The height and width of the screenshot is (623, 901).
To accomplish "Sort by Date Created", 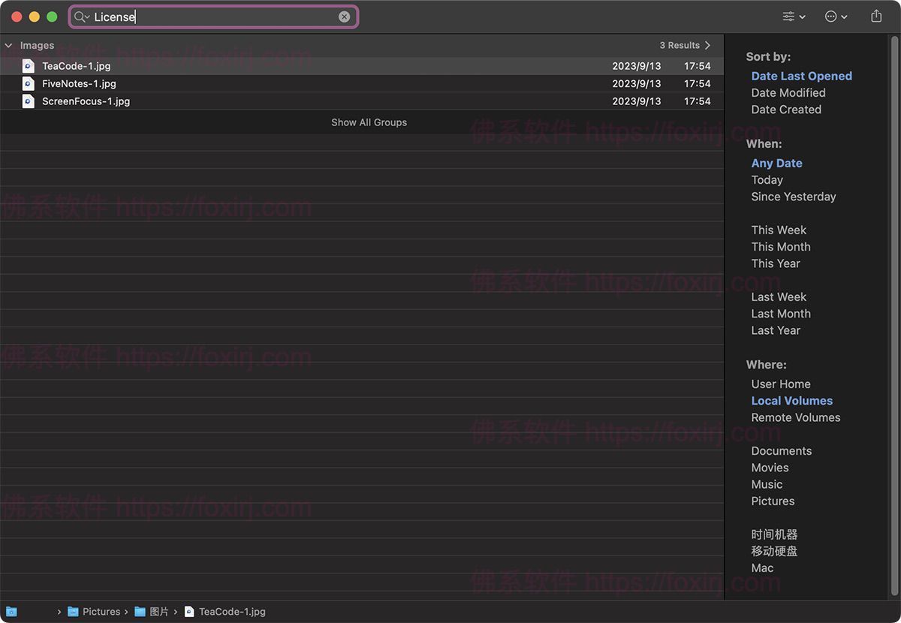I will point(785,110).
